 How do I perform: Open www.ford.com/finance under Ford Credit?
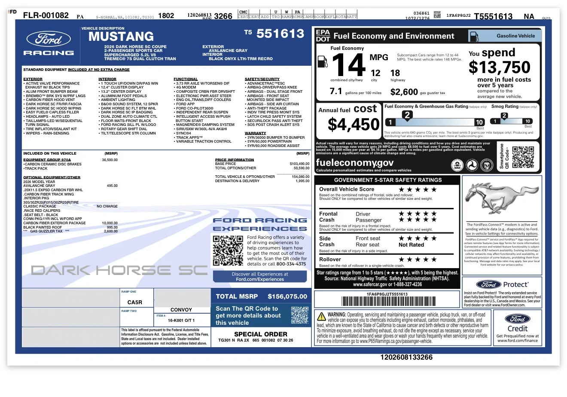[518, 341]
